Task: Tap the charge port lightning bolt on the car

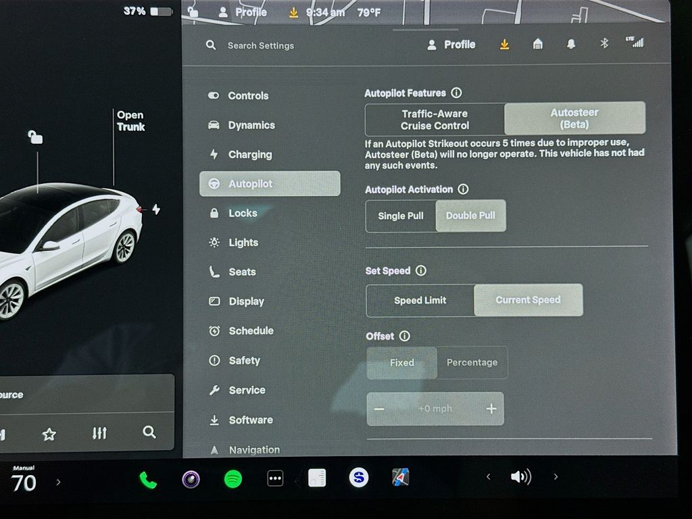Action: point(156,209)
